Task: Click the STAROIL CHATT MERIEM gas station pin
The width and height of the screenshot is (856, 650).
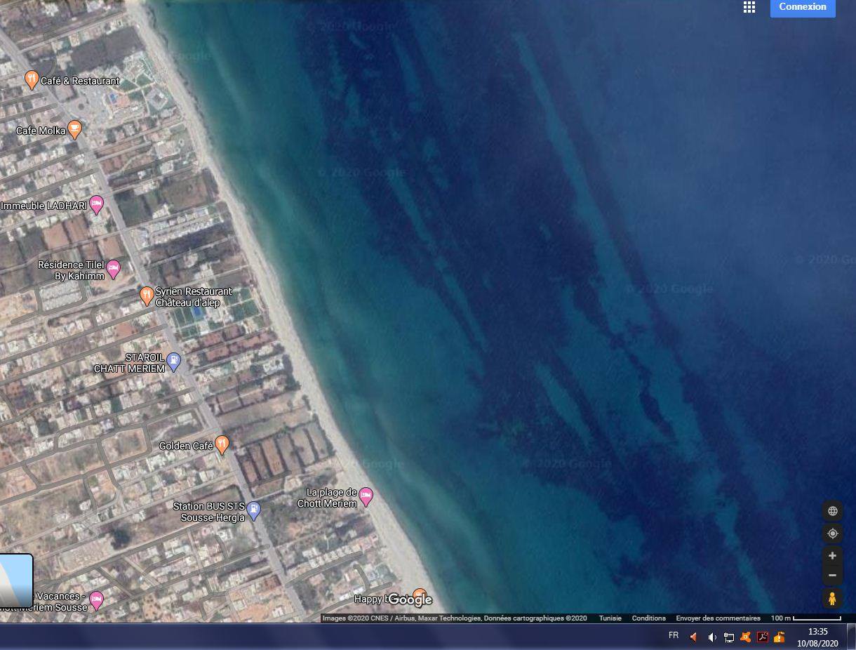Action: pyautogui.click(x=174, y=362)
